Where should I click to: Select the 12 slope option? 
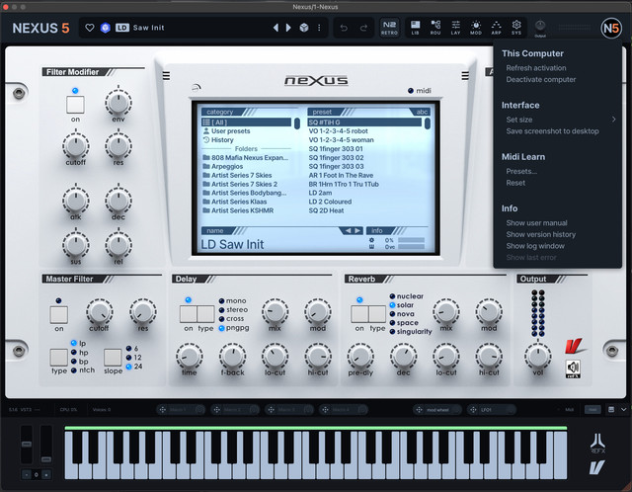click(134, 358)
